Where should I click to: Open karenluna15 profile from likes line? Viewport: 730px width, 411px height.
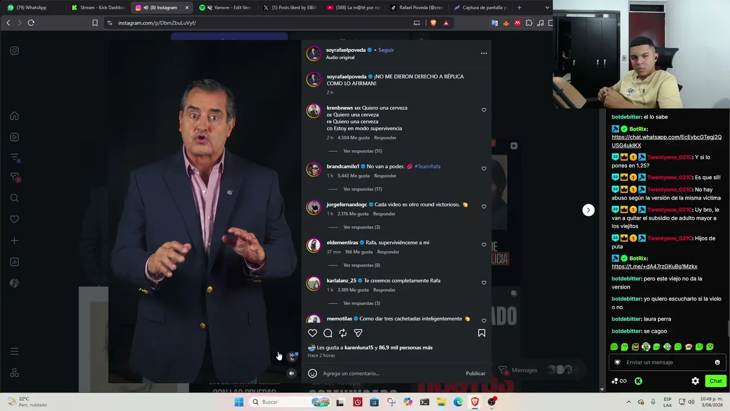click(x=359, y=348)
